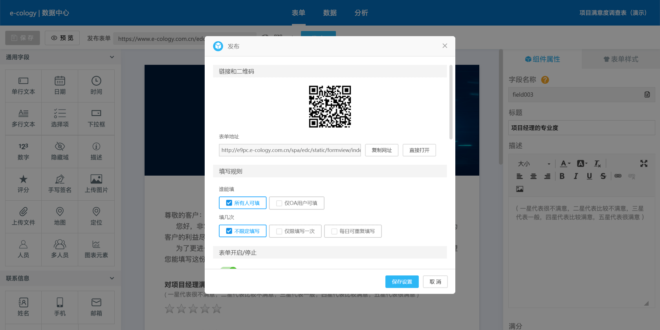
Task: Add a 下拉框 dropdown field
Action: (x=96, y=119)
